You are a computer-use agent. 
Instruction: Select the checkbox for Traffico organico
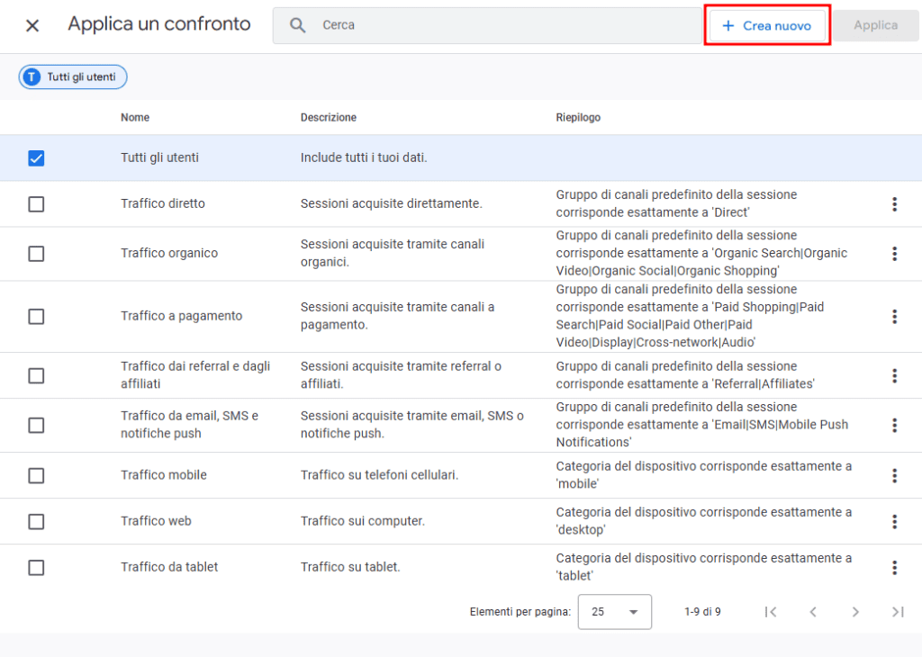pos(36,254)
